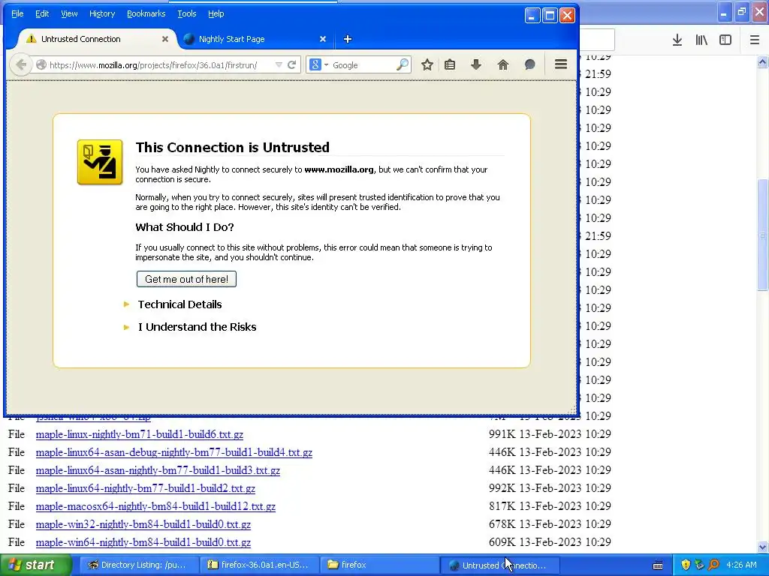The width and height of the screenshot is (769, 576).
Task: Go to home page in Nightly
Action: pos(502,64)
